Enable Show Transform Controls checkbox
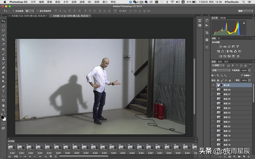255x159 pixels. [37, 11]
